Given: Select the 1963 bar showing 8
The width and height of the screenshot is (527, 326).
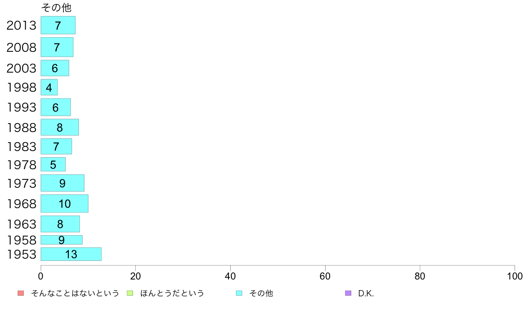Looking at the screenshot, I should (60, 224).
